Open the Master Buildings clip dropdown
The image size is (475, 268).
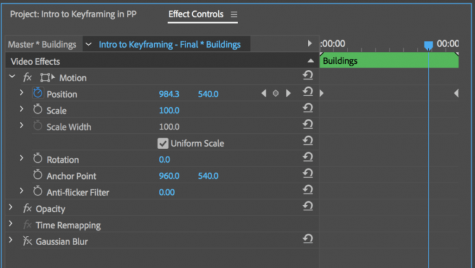click(88, 44)
